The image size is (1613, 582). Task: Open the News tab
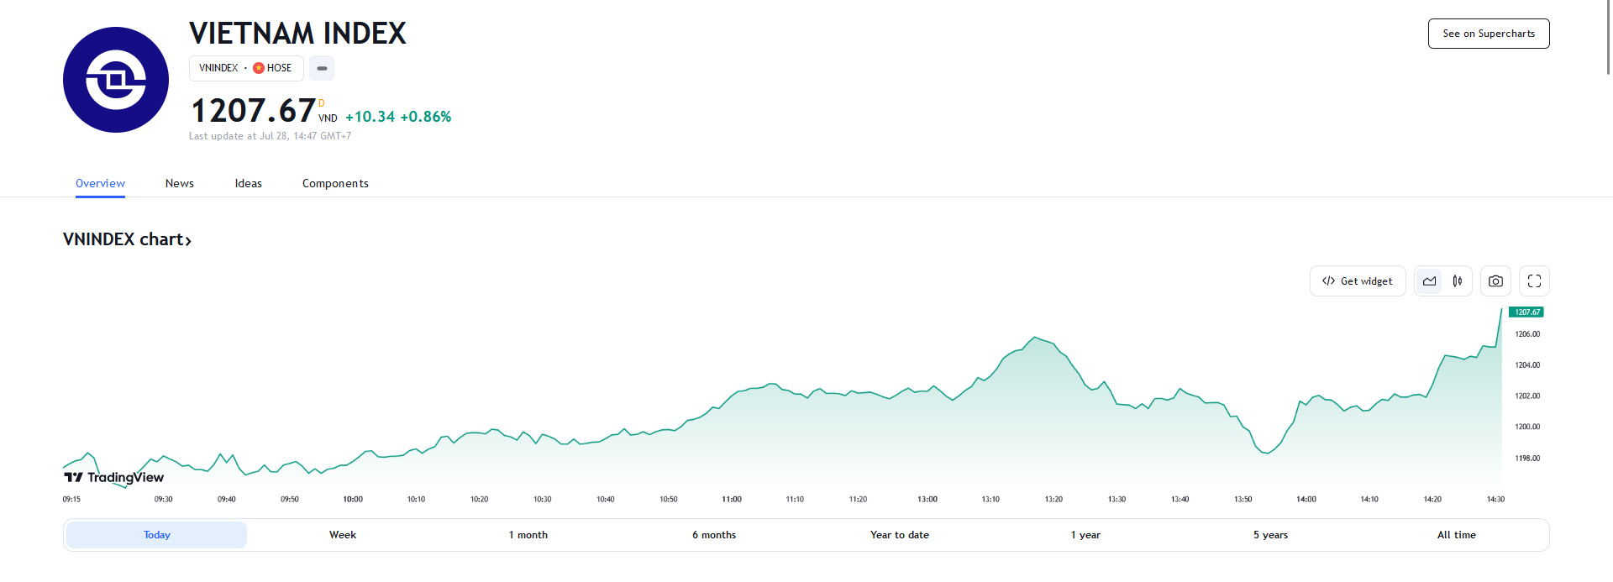pos(179,184)
